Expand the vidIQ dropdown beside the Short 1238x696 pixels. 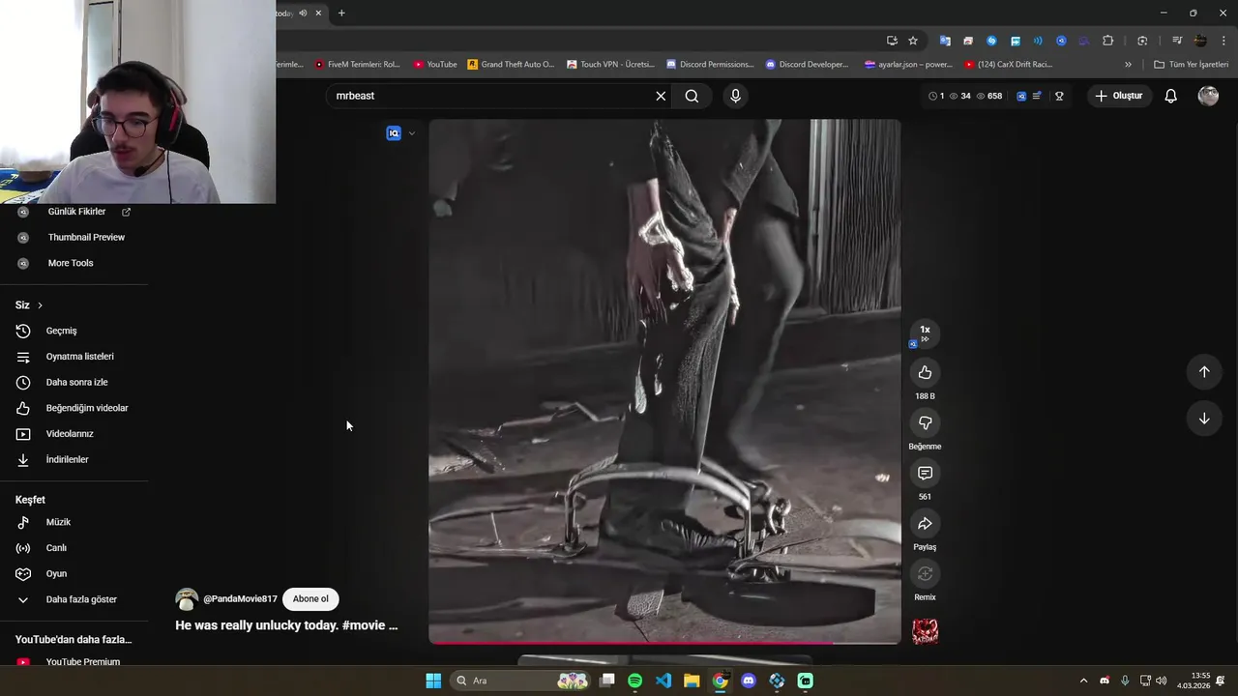[x=412, y=133]
